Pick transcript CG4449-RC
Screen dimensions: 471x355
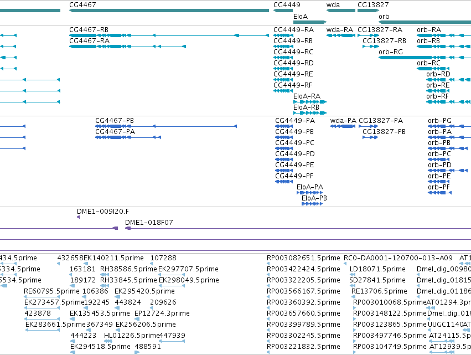pos(283,58)
